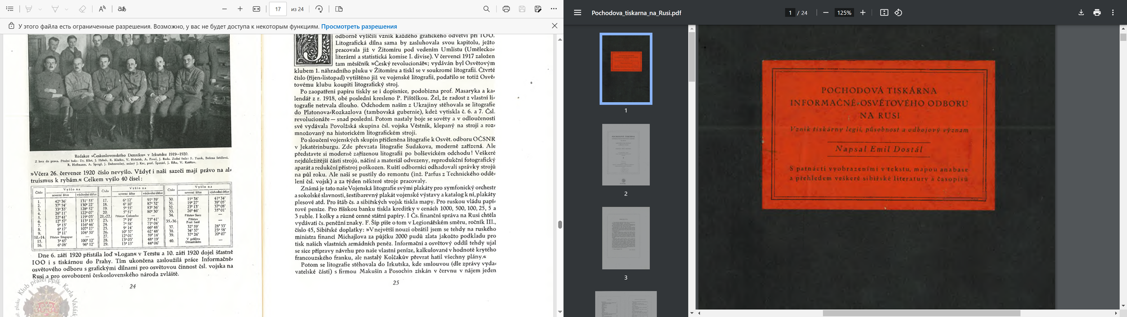This screenshot has height=317, width=1127.
Task: Toggle Fit to width in the left viewer
Action: [x=256, y=9]
